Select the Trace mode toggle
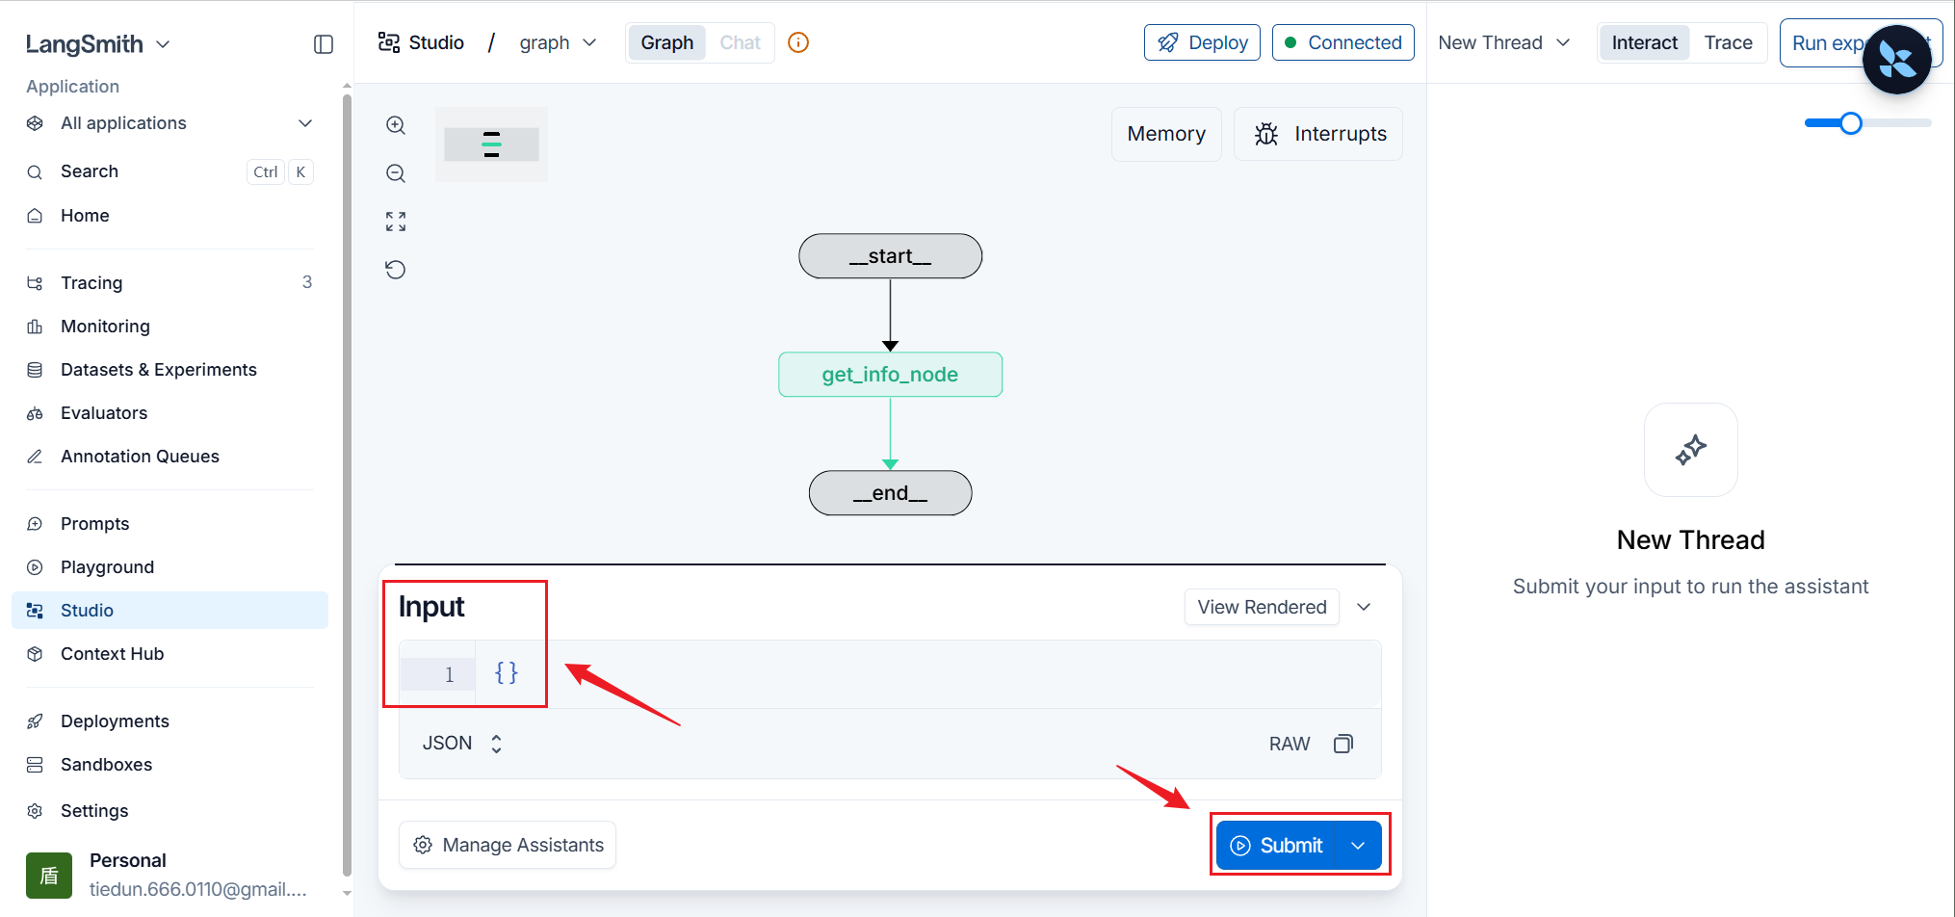The height and width of the screenshot is (917, 1955). click(x=1729, y=42)
